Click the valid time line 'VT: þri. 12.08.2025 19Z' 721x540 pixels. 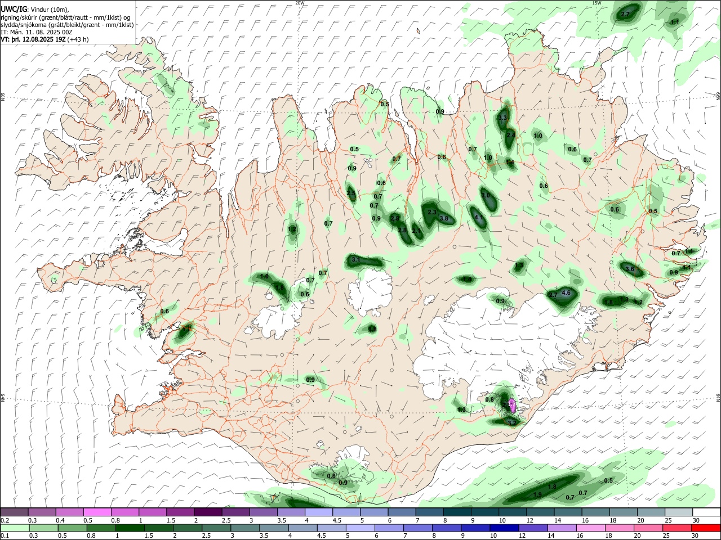[x=33, y=40]
